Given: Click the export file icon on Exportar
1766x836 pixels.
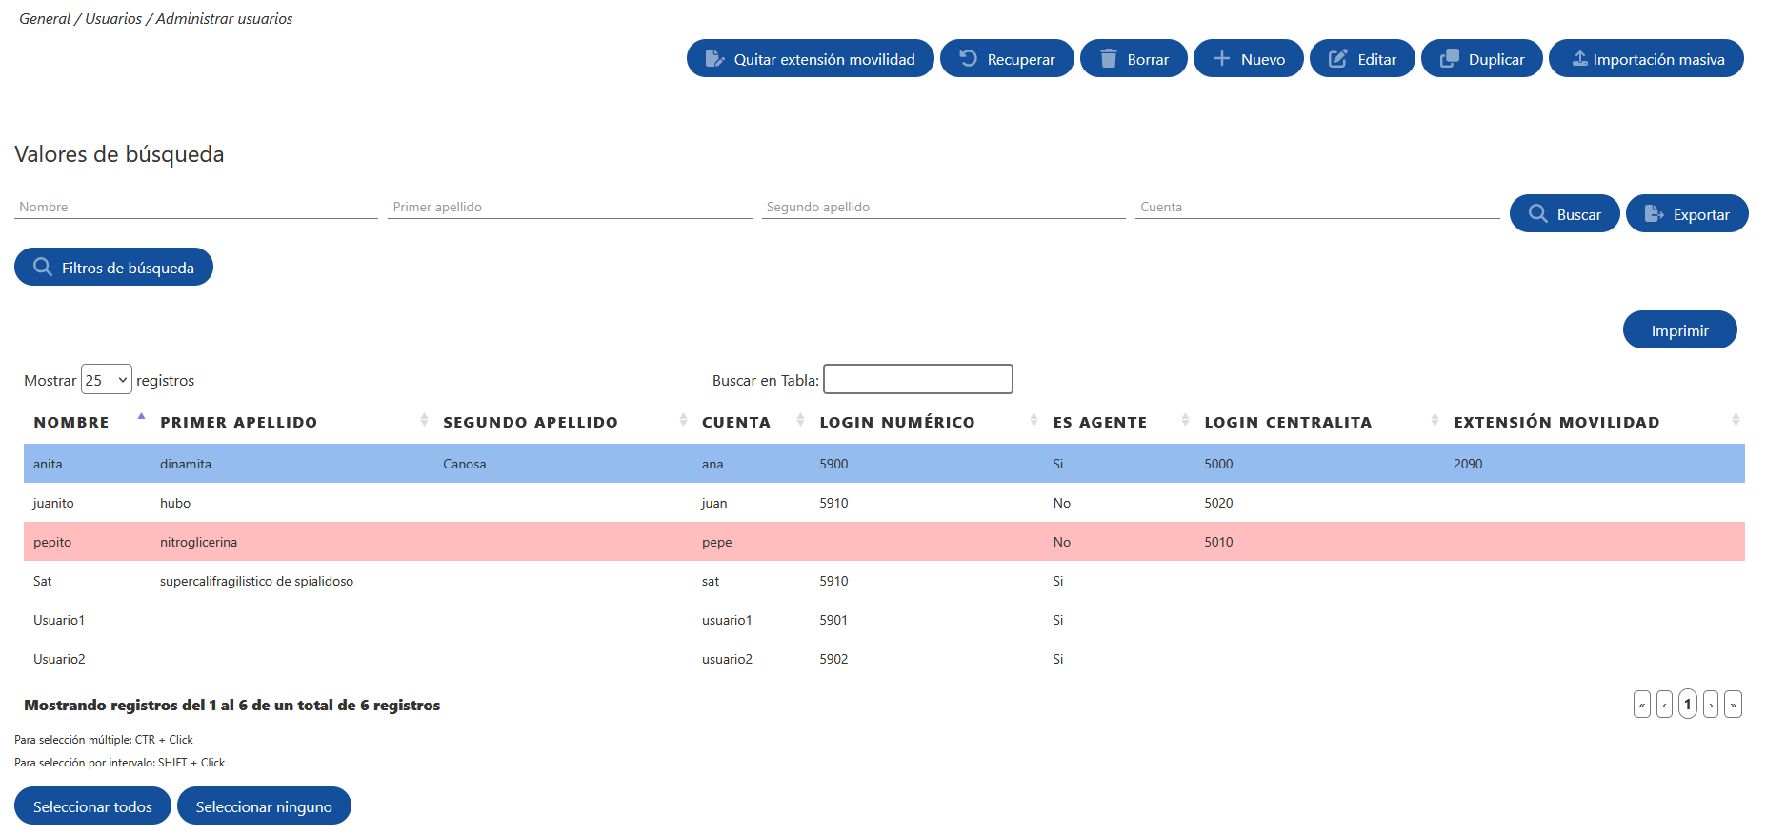Looking at the screenshot, I should click(1655, 214).
